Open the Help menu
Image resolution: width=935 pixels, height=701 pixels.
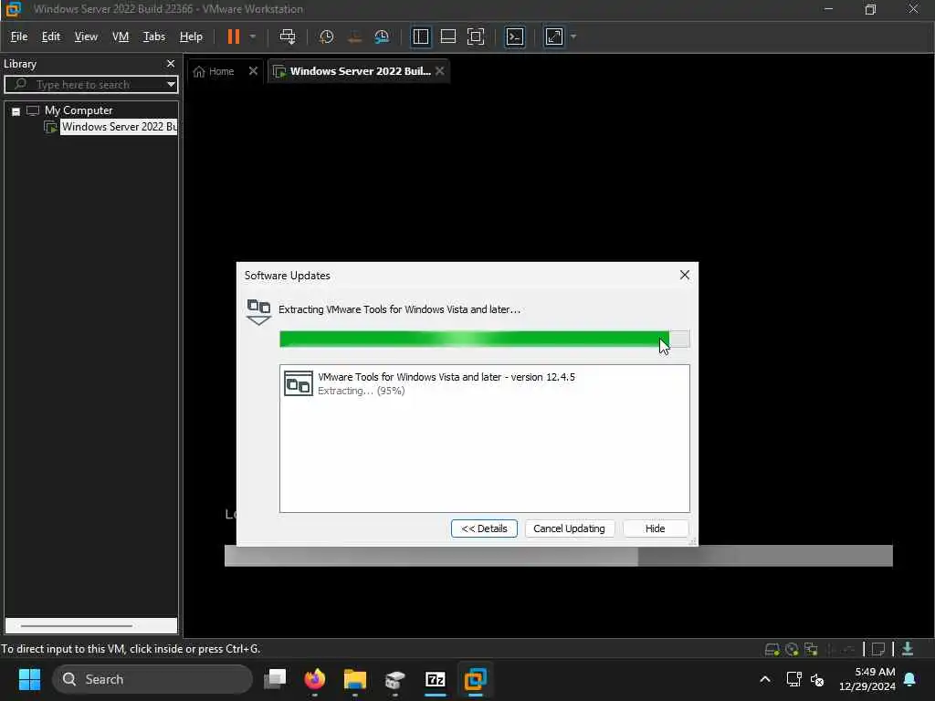(191, 37)
